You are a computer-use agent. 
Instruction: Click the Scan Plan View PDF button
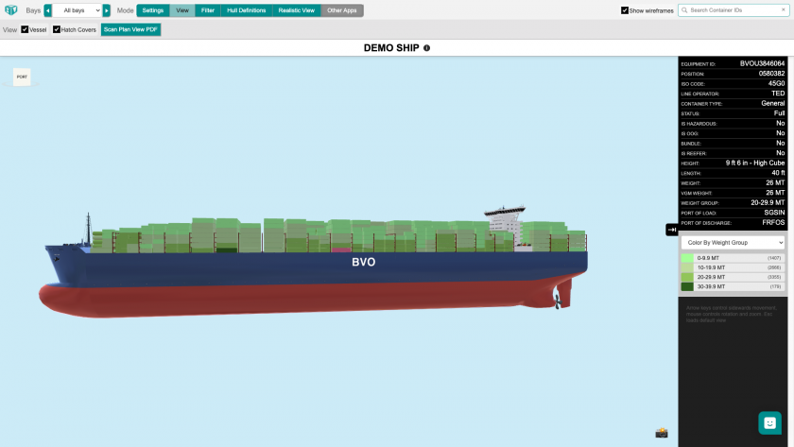pyautogui.click(x=131, y=29)
